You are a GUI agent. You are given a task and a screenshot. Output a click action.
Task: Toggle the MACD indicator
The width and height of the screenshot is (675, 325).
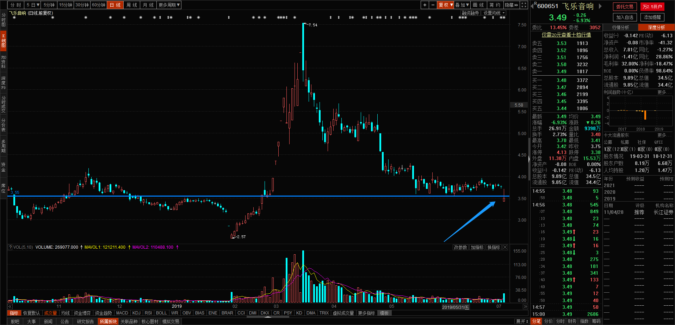coord(122,313)
